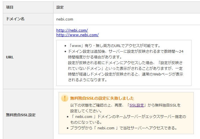Click the SSL設定 link in warning
200x139 pixels.
137,105
